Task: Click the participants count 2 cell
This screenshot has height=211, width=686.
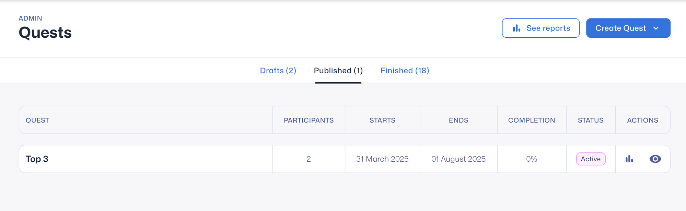Action: click(309, 159)
